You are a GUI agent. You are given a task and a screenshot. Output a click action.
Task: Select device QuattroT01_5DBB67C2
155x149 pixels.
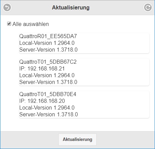click(x=84, y=72)
